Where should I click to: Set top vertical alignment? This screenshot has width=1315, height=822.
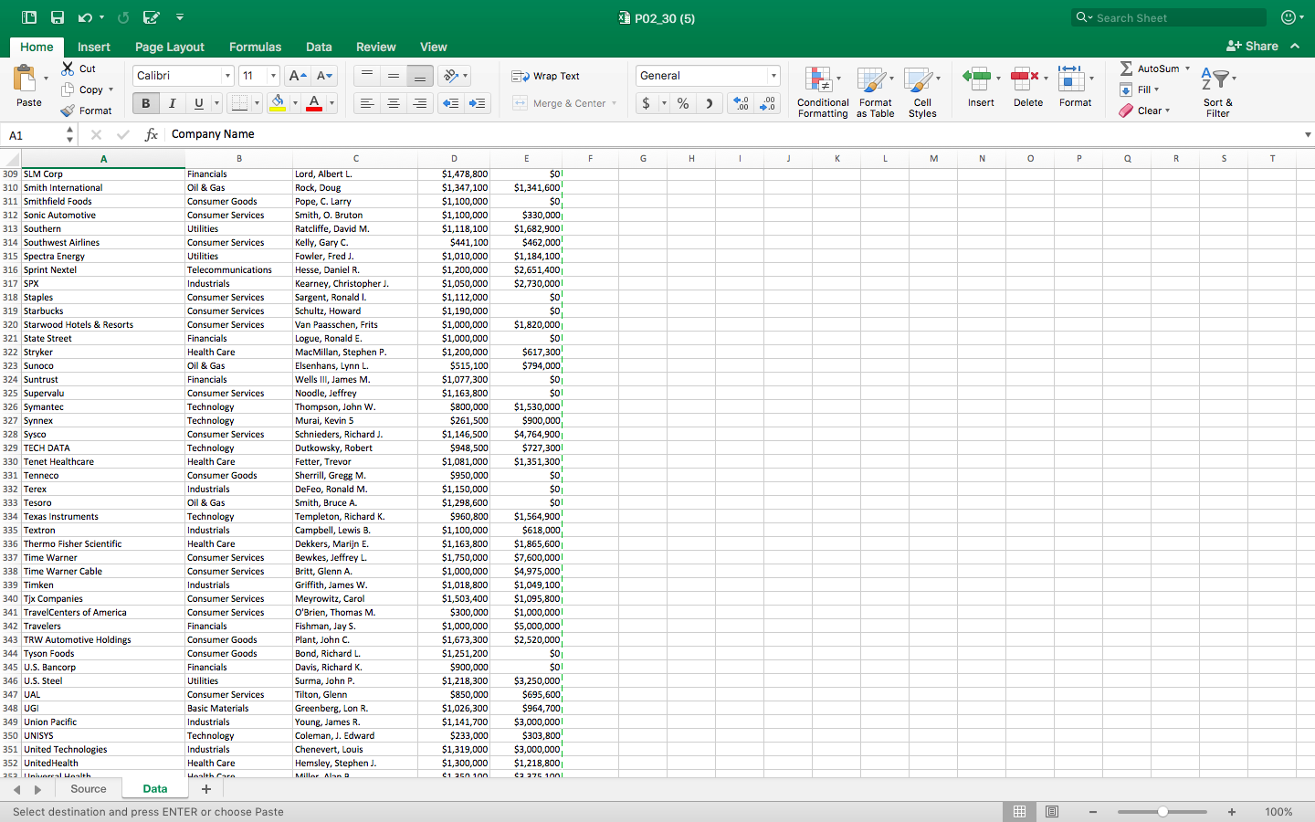click(367, 76)
